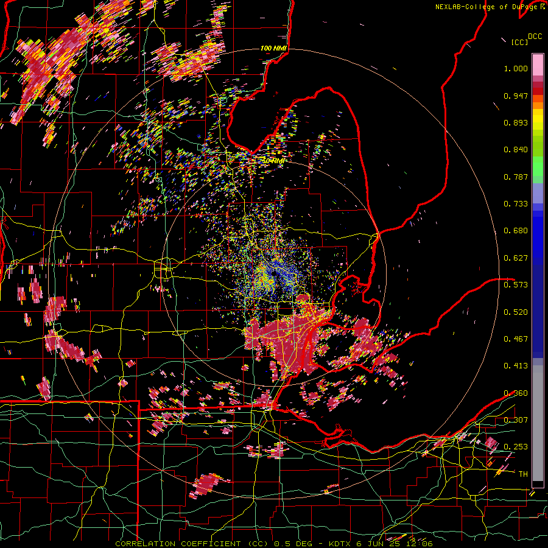Select the 0.947 legend value
Screen dimensions: 548x548
click(516, 96)
